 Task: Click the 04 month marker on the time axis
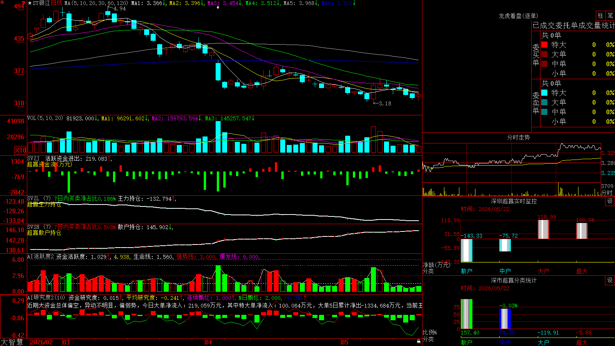209,342
